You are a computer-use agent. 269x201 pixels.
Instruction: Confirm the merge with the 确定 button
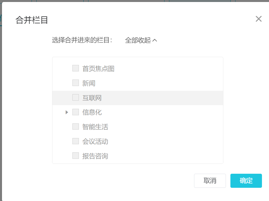click(246, 181)
